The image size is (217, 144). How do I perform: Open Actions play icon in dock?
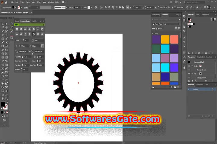184,46
